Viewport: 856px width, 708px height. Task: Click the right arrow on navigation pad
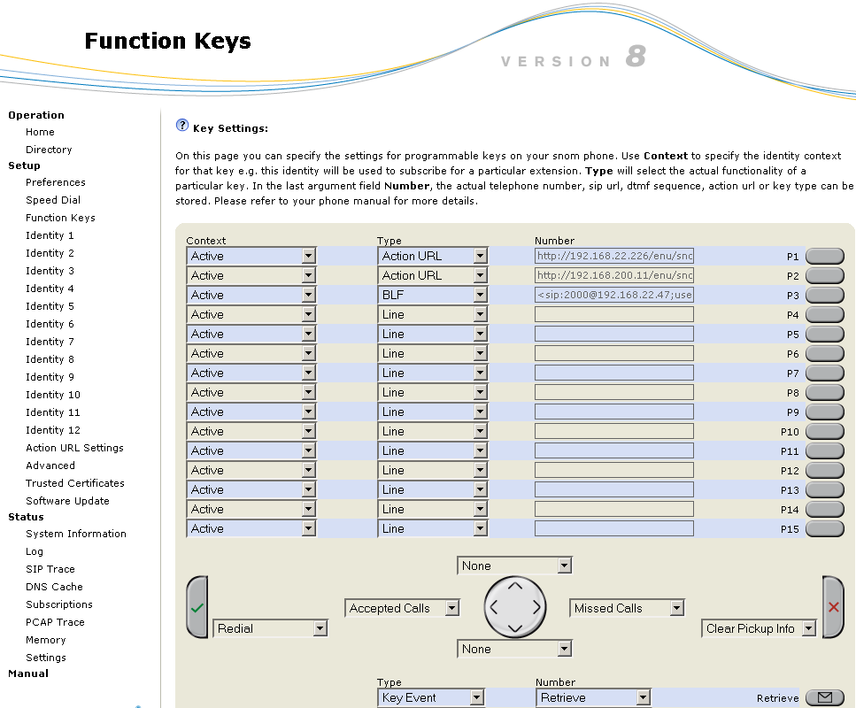[536, 608]
